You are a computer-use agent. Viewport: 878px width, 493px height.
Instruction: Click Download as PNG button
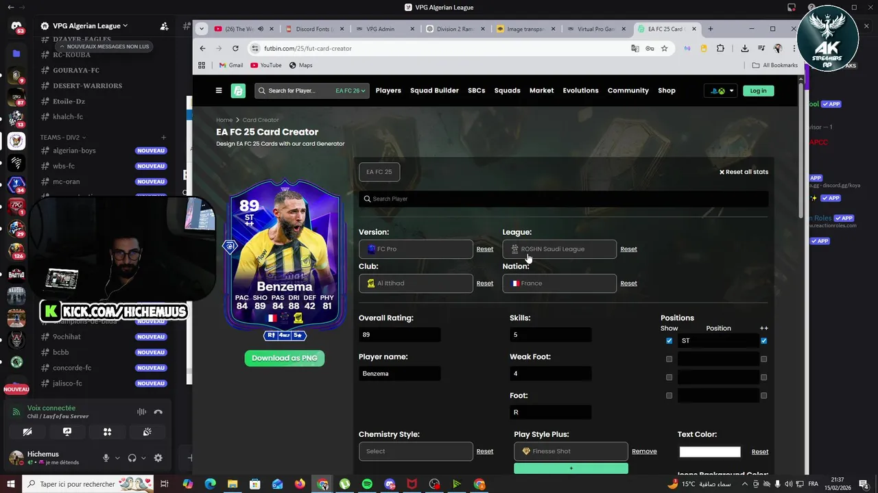click(x=285, y=358)
